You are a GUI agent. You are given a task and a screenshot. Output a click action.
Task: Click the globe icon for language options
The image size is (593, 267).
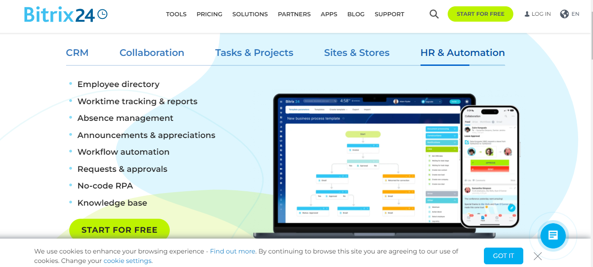tap(563, 14)
